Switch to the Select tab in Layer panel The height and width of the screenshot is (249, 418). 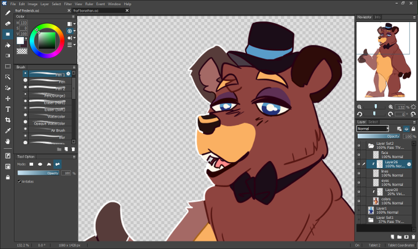pyautogui.click(x=373, y=122)
